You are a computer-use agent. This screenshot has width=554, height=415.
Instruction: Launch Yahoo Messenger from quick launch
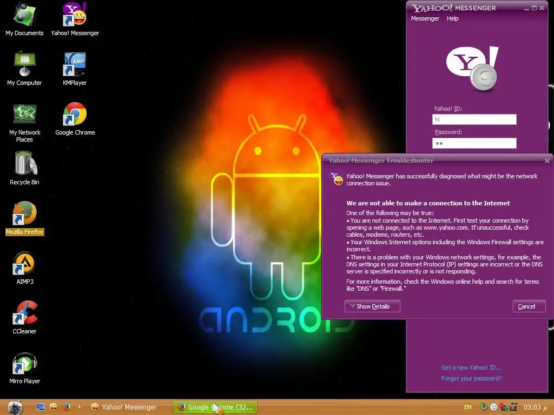(x=54, y=407)
